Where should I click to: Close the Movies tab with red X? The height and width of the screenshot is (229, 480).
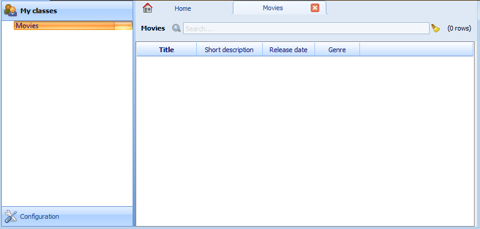pos(314,8)
